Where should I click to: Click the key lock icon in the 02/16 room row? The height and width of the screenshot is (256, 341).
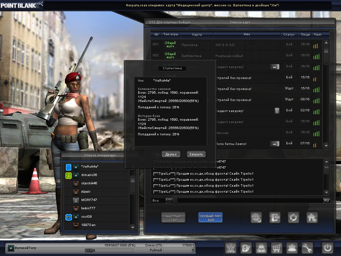277,111
